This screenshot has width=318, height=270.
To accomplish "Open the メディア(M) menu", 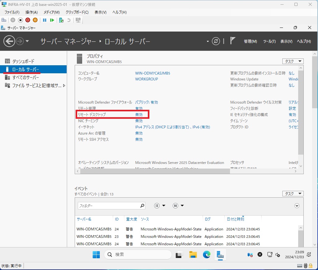I will pos(52,12).
